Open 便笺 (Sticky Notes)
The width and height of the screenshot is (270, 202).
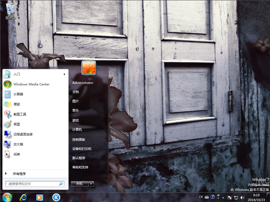tap(17, 104)
